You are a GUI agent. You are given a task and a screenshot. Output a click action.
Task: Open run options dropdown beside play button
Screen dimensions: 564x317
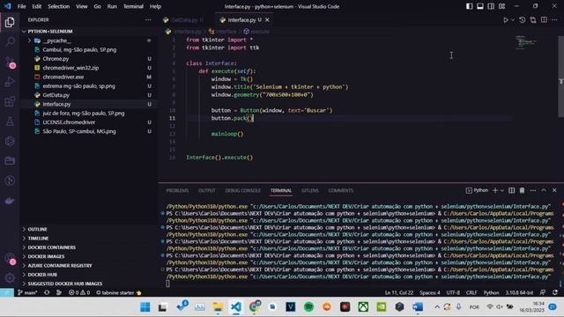point(513,20)
